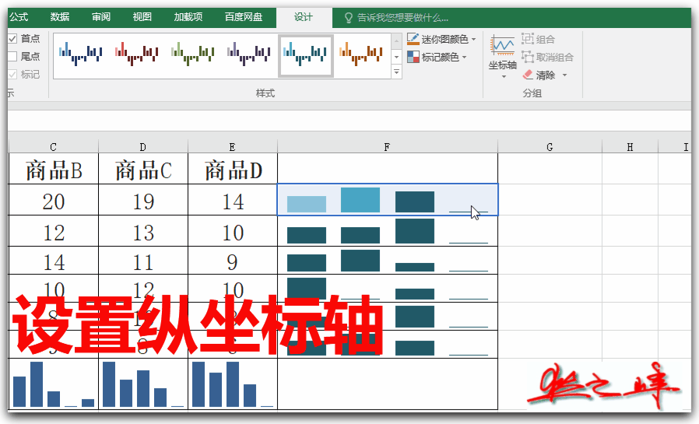699x424 pixels.
Task: Choose the red sparkline style
Action: (x=136, y=54)
